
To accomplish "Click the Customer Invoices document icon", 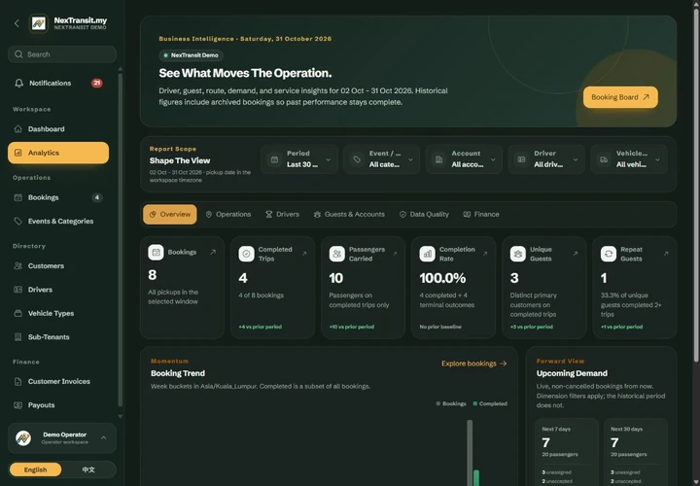I will pos(17,381).
